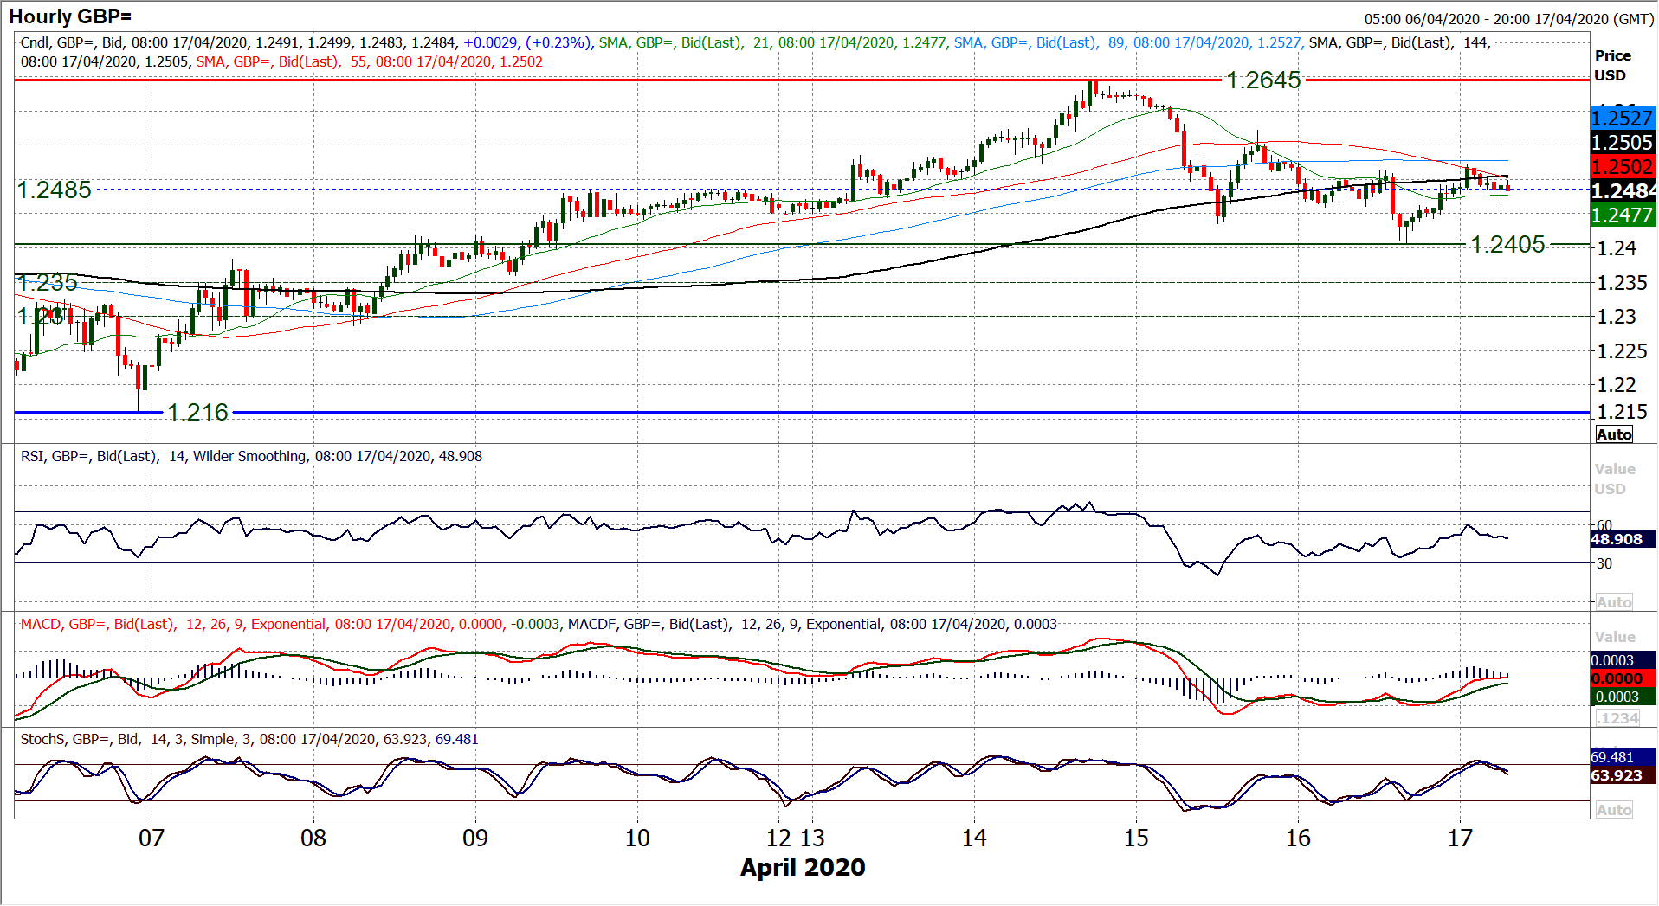Viewport: 1659px width, 906px height.
Task: Click the 1.23 price axis tick
Action: coord(1616,317)
